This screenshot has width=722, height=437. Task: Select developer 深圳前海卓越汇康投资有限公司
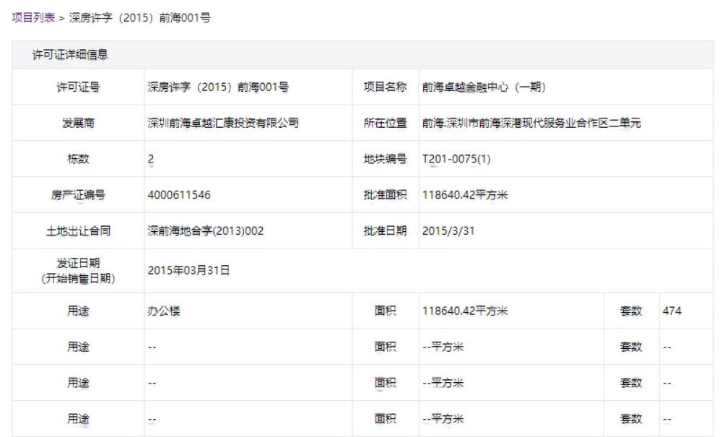click(x=223, y=123)
